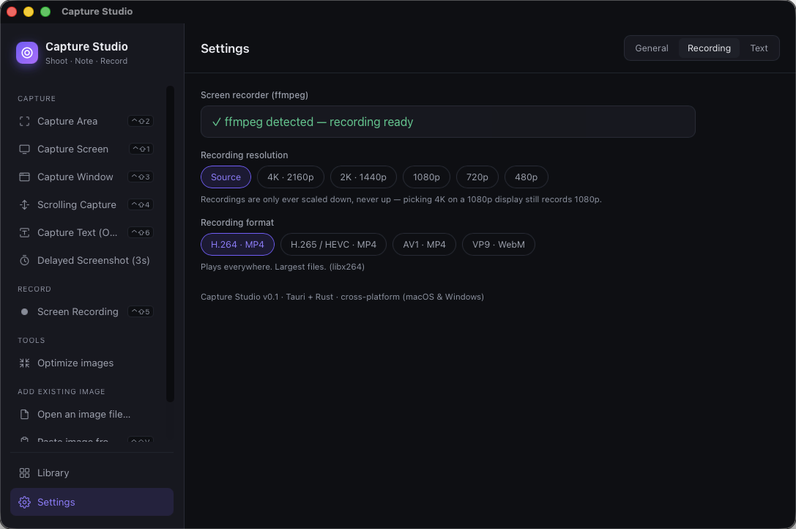Switch to the Text settings tab
The image size is (796, 529).
point(759,48)
